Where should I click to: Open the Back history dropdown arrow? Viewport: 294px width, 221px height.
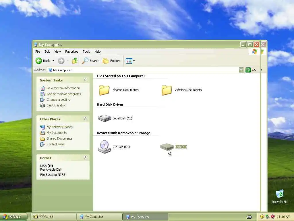tap(53, 61)
